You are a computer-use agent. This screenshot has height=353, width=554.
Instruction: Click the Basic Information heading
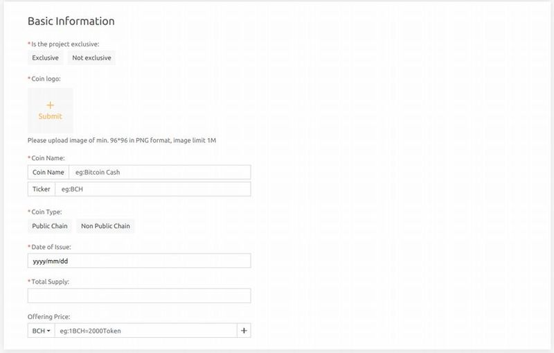coord(71,21)
